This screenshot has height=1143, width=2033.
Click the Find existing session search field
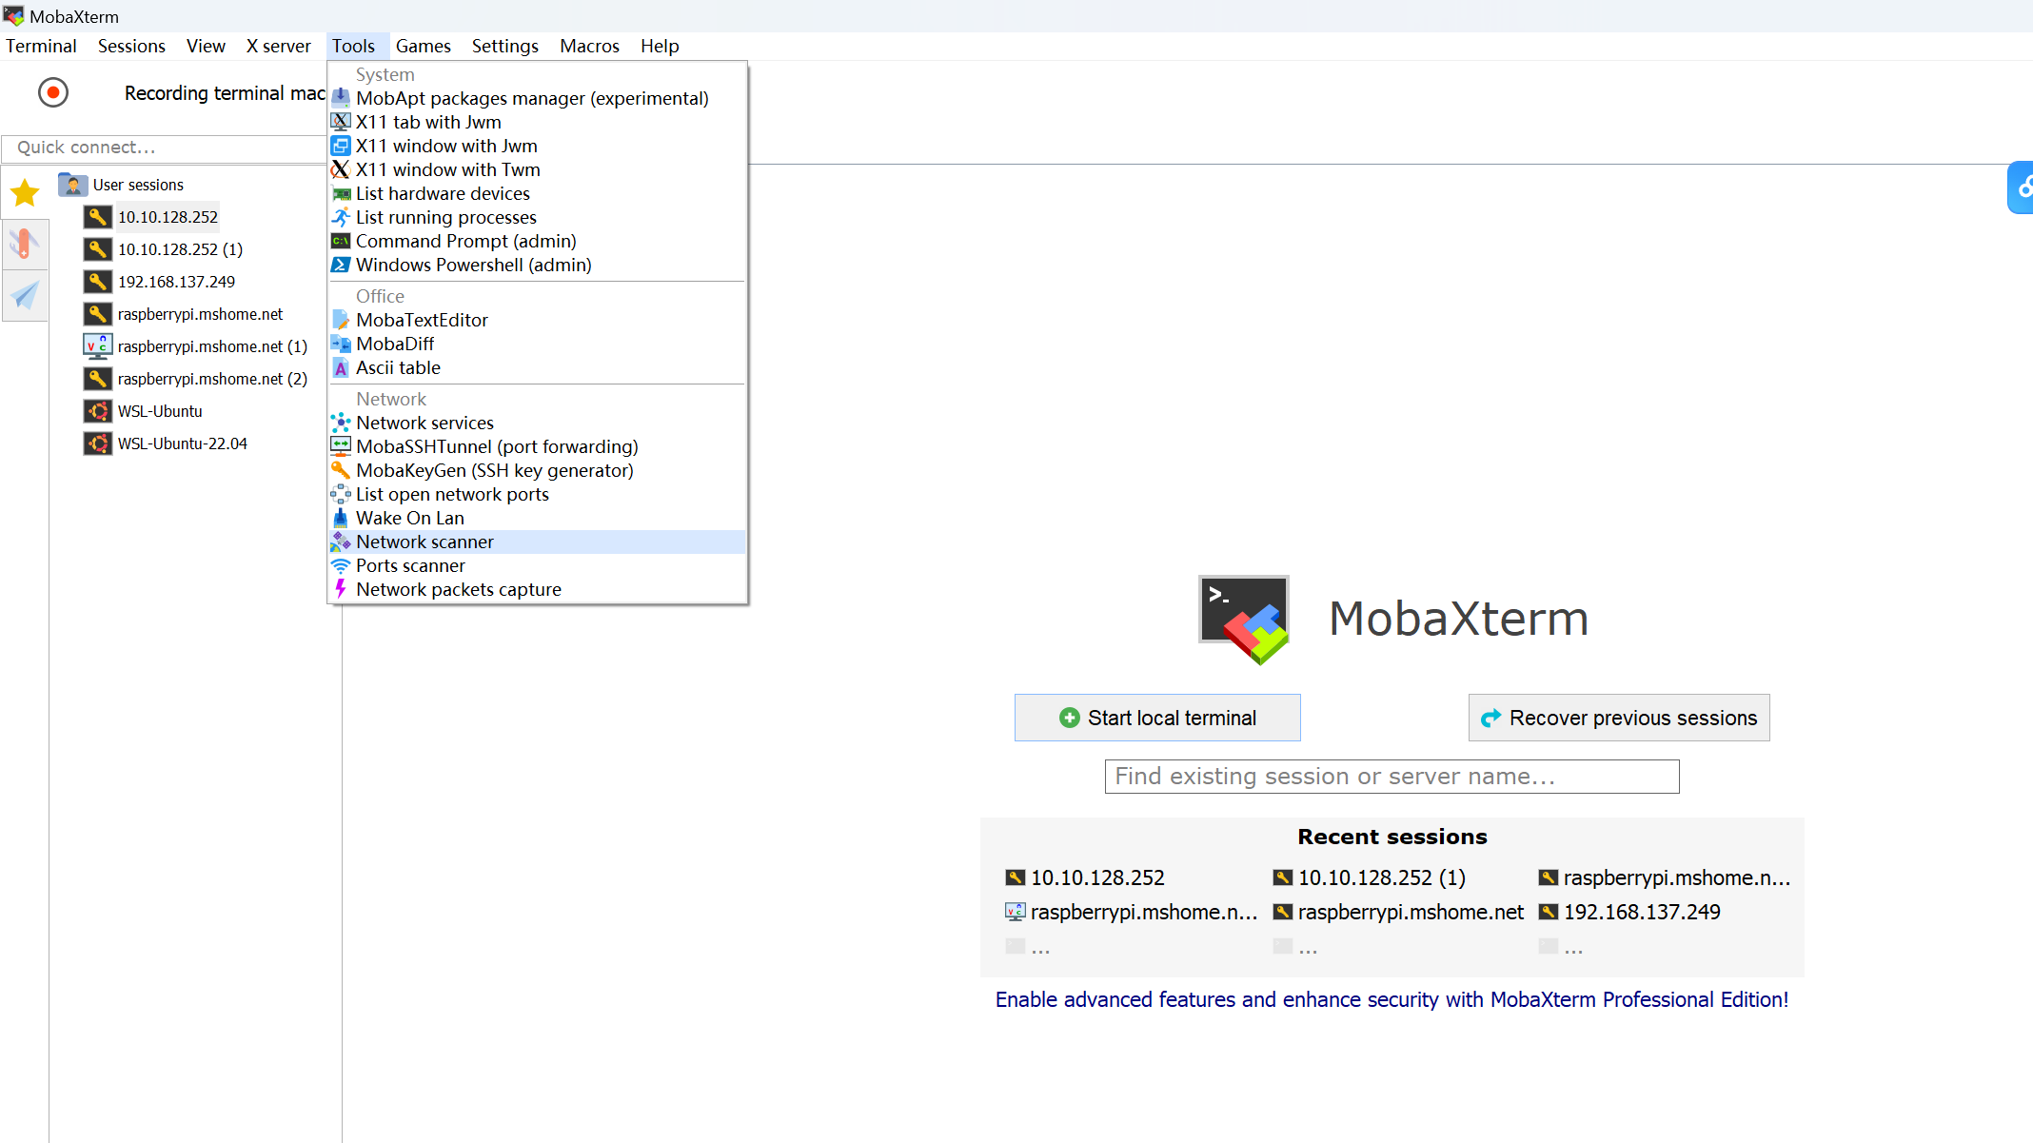(1392, 777)
